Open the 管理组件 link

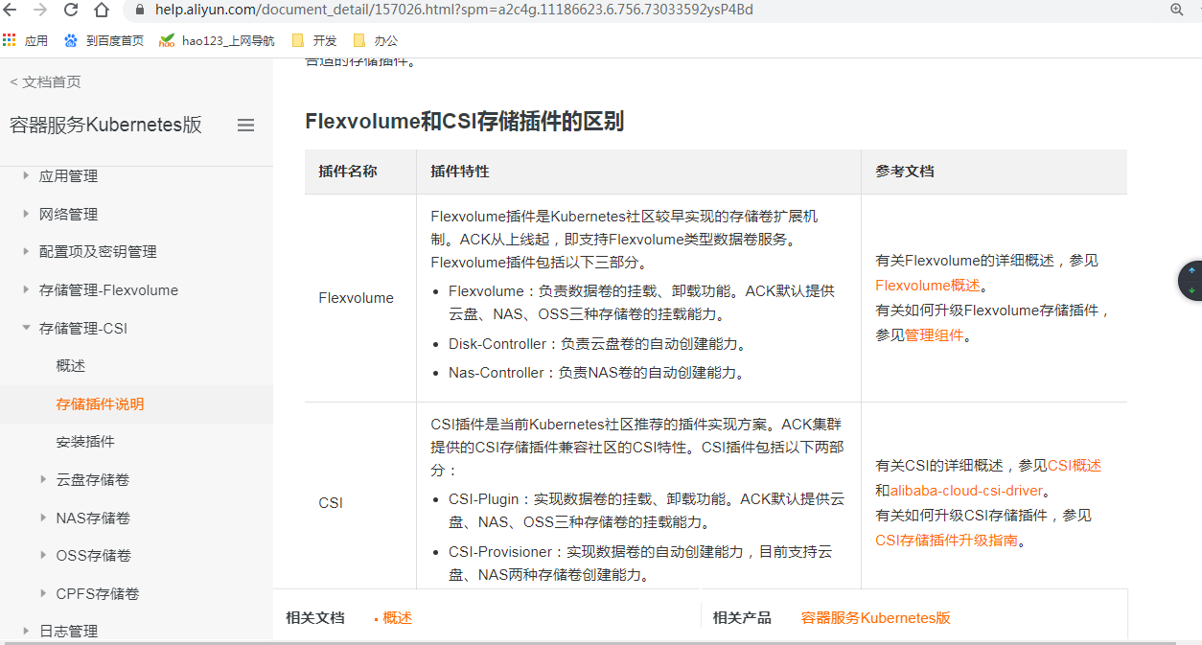tap(935, 334)
